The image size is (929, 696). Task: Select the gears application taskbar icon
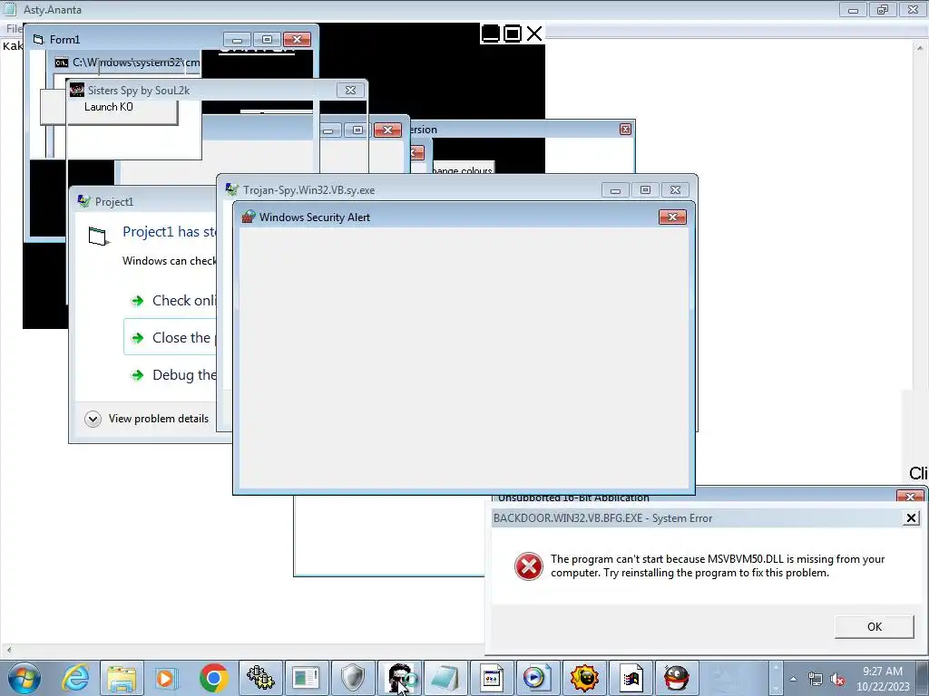coord(260,678)
